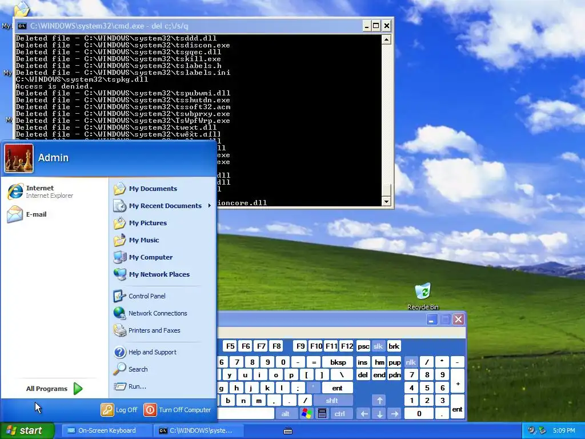The width and height of the screenshot is (585, 439).
Task: Click the Admin user picture
Action: 19,158
